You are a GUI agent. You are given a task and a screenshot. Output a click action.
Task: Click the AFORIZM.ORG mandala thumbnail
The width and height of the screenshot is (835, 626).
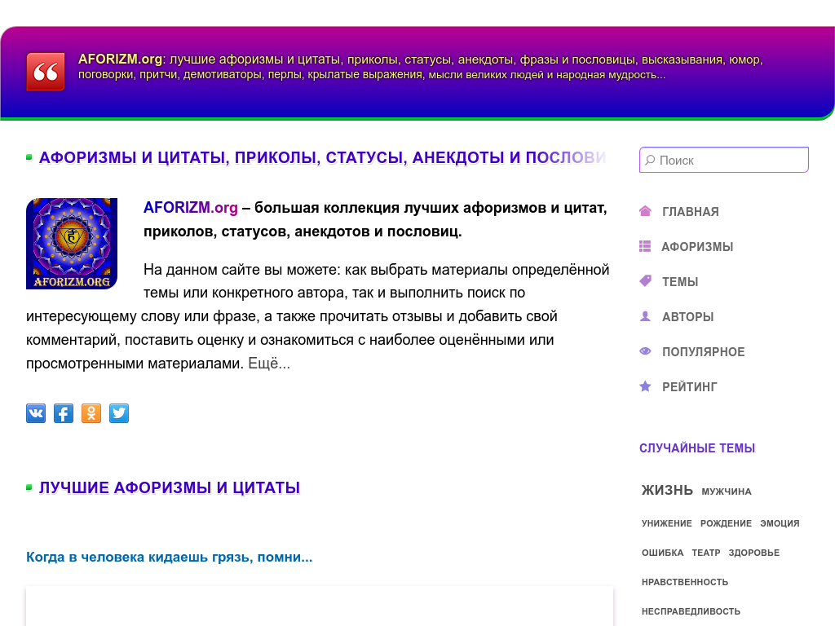pyautogui.click(x=72, y=244)
